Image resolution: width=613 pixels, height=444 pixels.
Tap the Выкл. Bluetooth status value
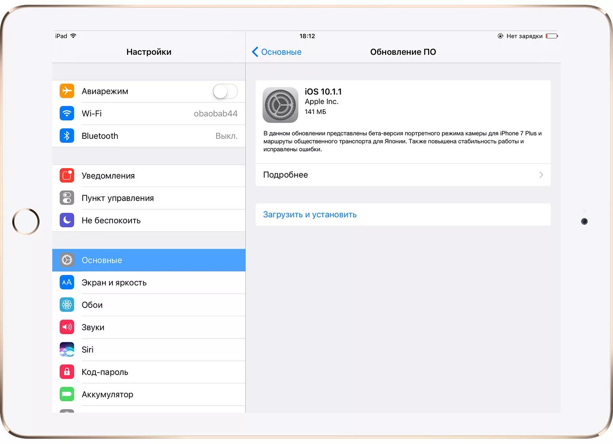point(227,136)
